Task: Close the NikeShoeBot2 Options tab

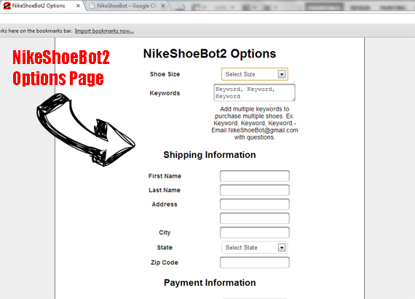Action: click(x=78, y=6)
